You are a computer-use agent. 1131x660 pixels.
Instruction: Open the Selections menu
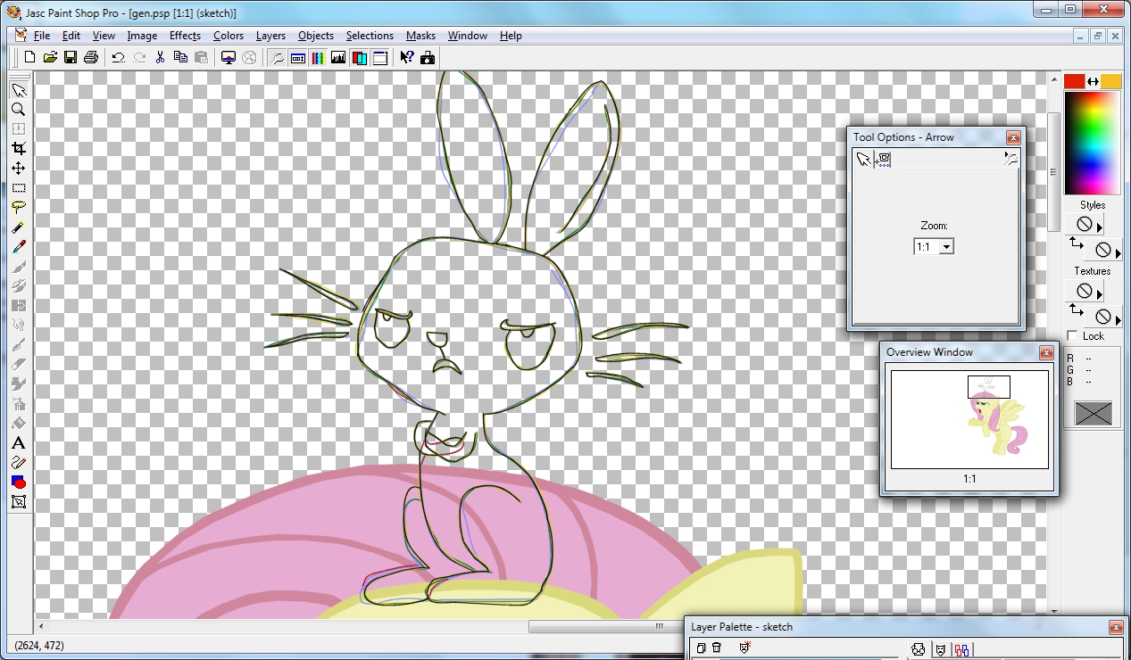[x=370, y=36]
